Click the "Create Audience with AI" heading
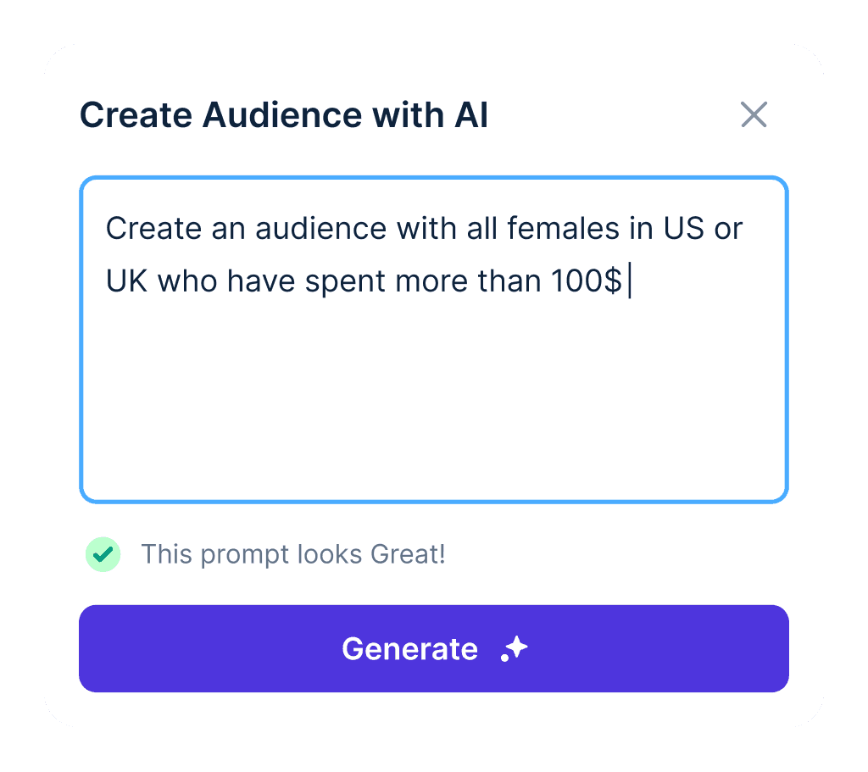Viewport: 868px width, 772px height. coord(284,114)
